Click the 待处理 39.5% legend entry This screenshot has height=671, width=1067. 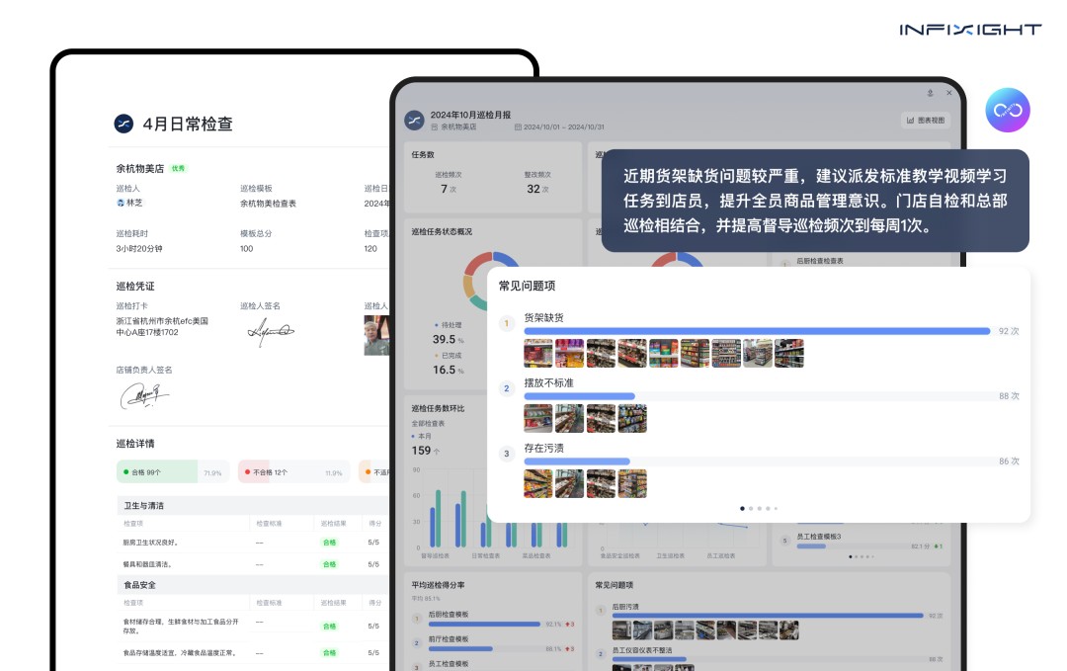pyautogui.click(x=448, y=333)
